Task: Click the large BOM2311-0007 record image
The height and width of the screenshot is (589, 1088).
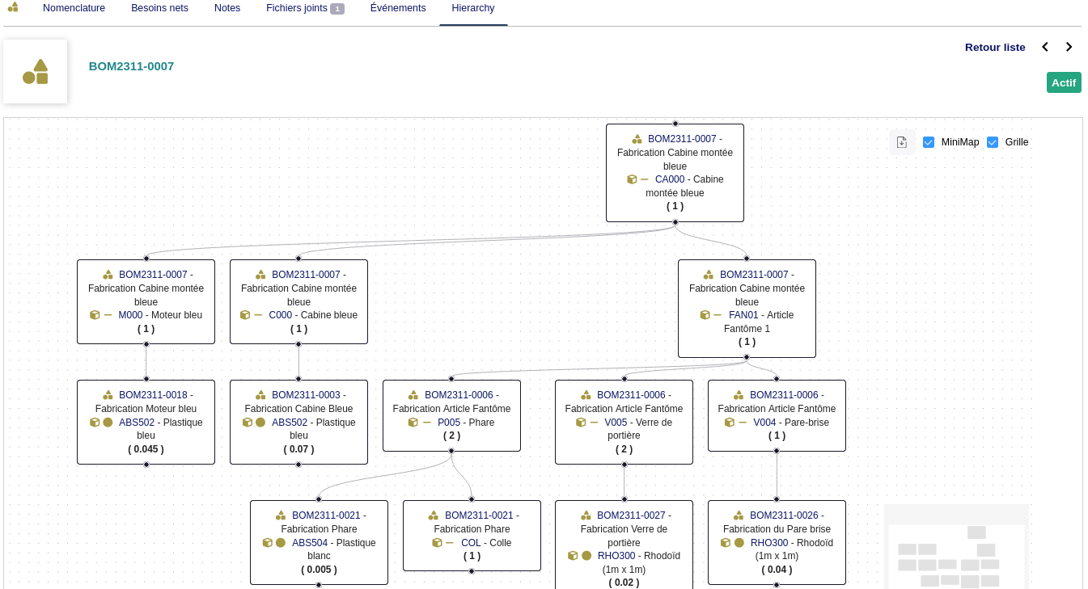Action: [36, 72]
